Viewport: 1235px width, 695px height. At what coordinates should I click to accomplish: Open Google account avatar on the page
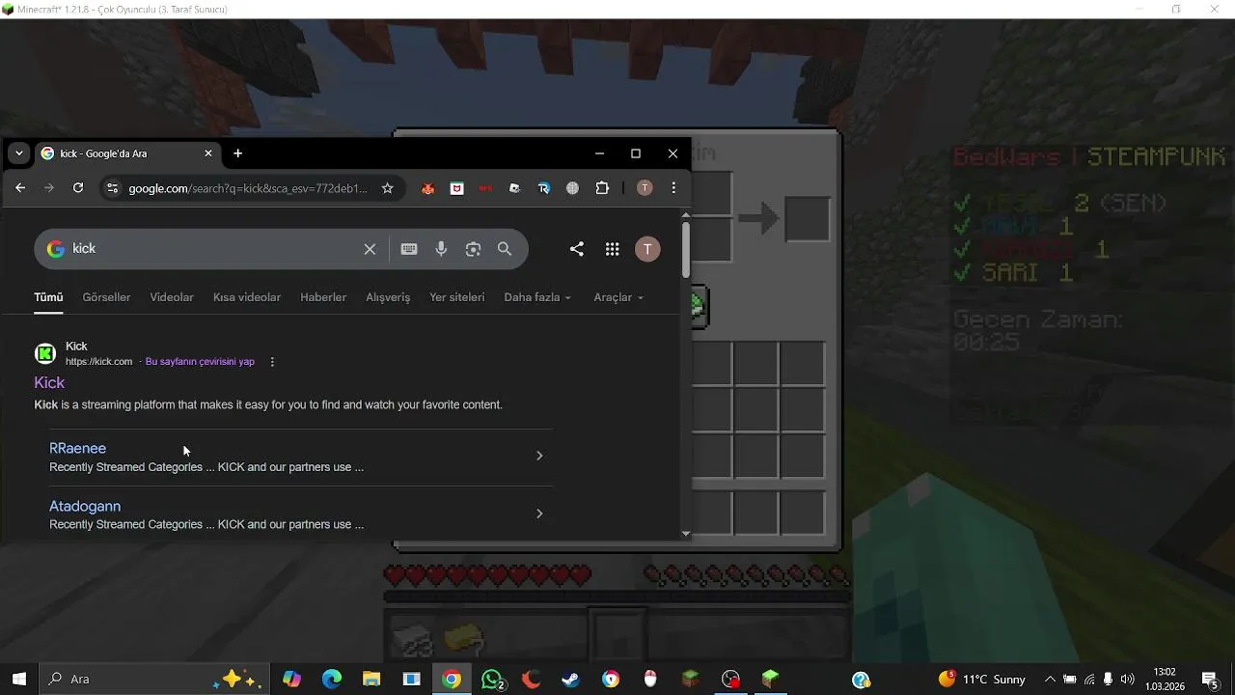(647, 249)
